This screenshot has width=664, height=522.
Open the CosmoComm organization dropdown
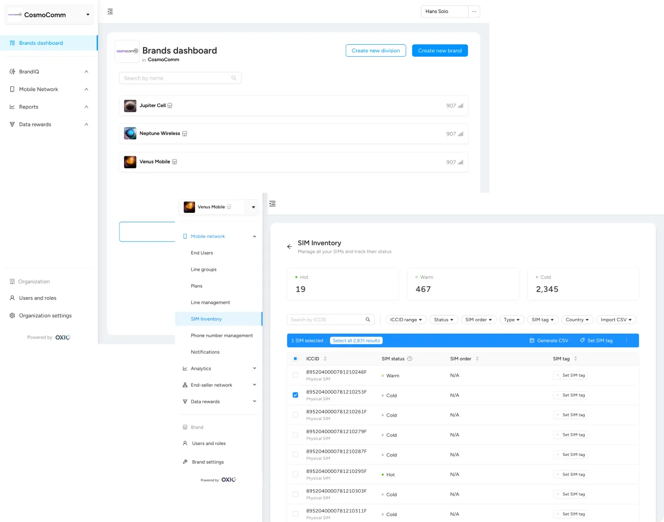coord(88,15)
